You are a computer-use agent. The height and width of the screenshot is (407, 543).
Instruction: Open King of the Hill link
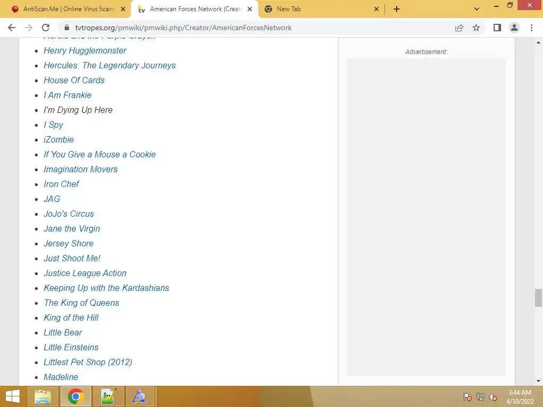(71, 318)
